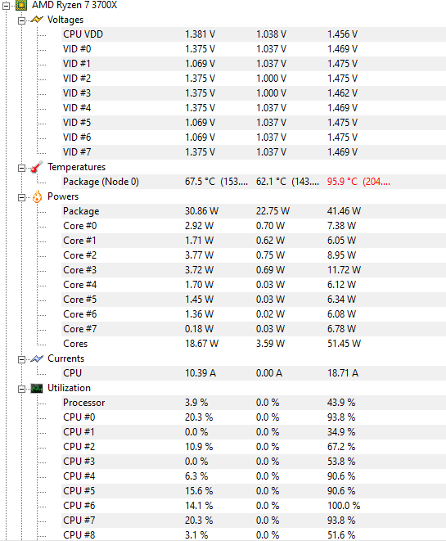446x541 pixels.
Task: Click the Temperatures thermometer icon
Action: click(x=37, y=167)
